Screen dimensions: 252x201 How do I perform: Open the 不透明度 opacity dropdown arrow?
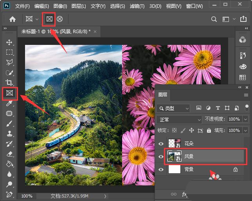[x=245, y=119]
